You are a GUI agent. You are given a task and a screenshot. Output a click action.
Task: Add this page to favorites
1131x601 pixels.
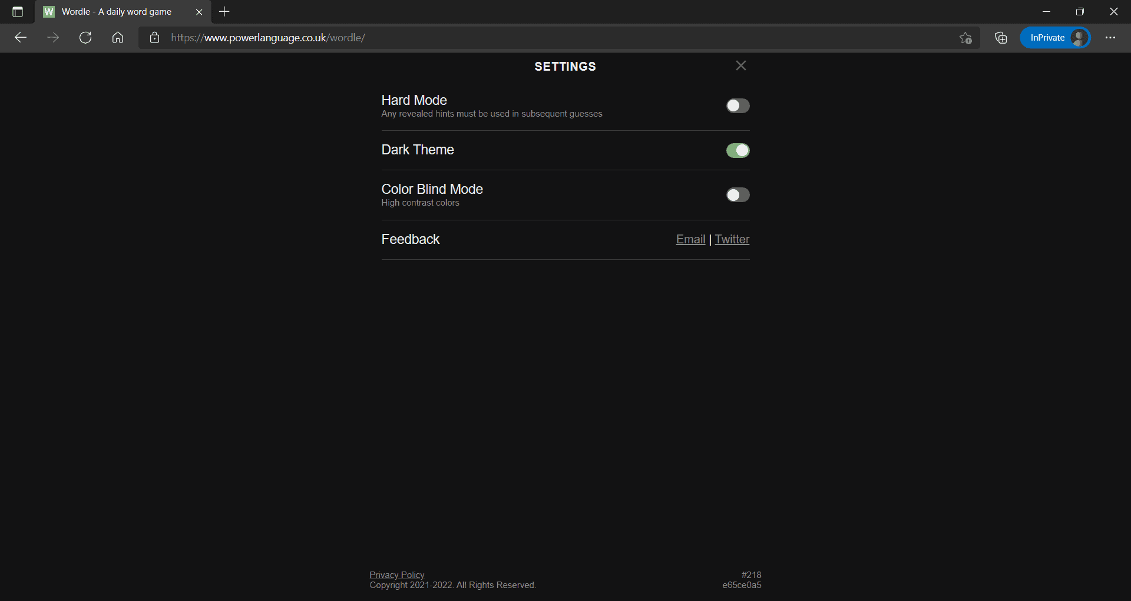[x=965, y=38]
